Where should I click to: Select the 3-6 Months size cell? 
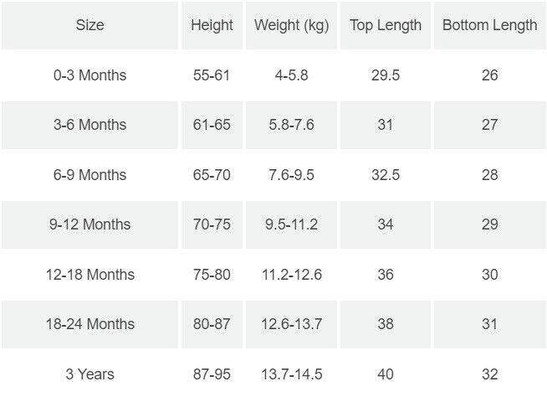point(89,125)
